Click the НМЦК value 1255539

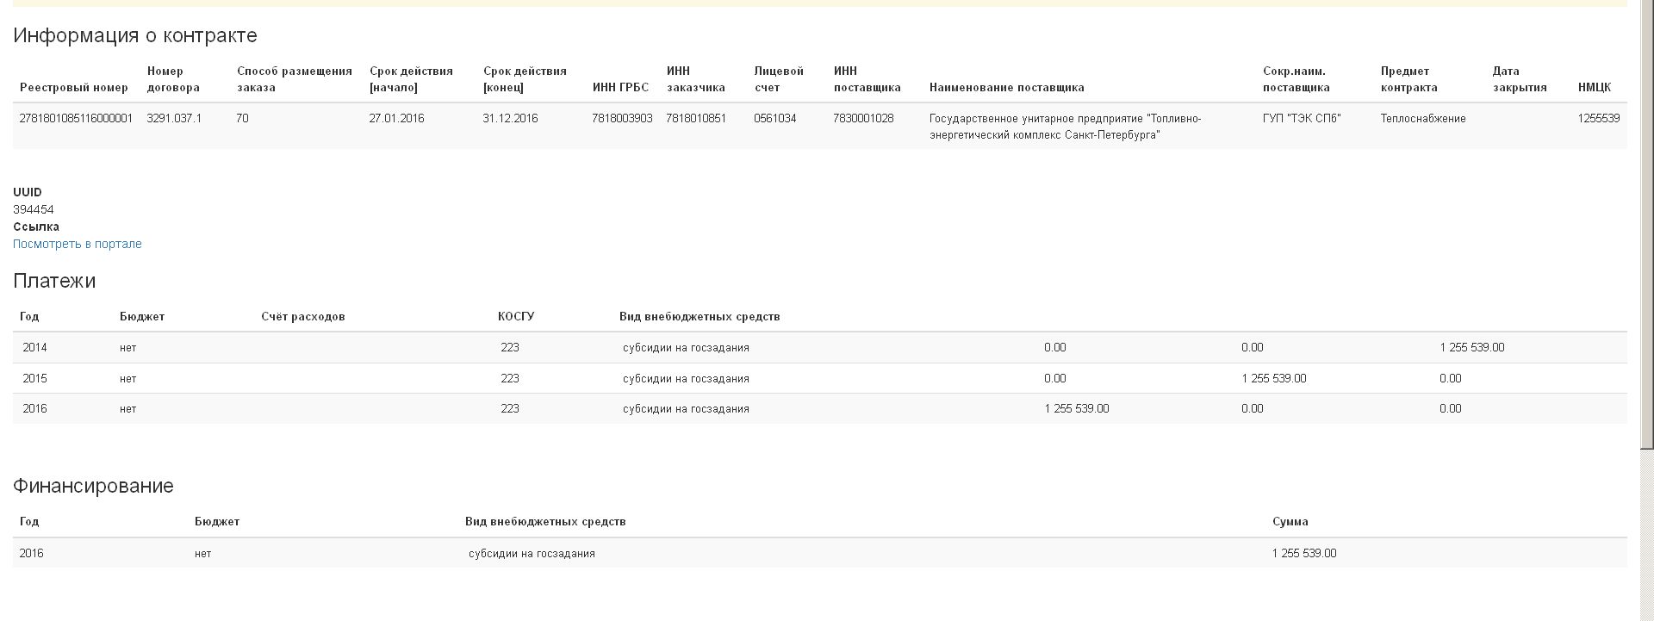click(1598, 119)
